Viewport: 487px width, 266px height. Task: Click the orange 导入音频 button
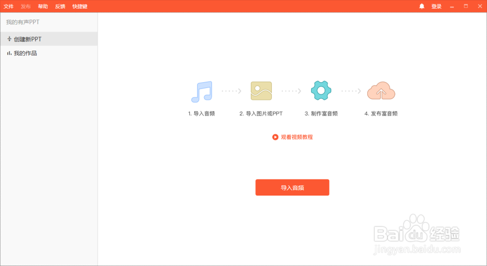pyautogui.click(x=292, y=188)
